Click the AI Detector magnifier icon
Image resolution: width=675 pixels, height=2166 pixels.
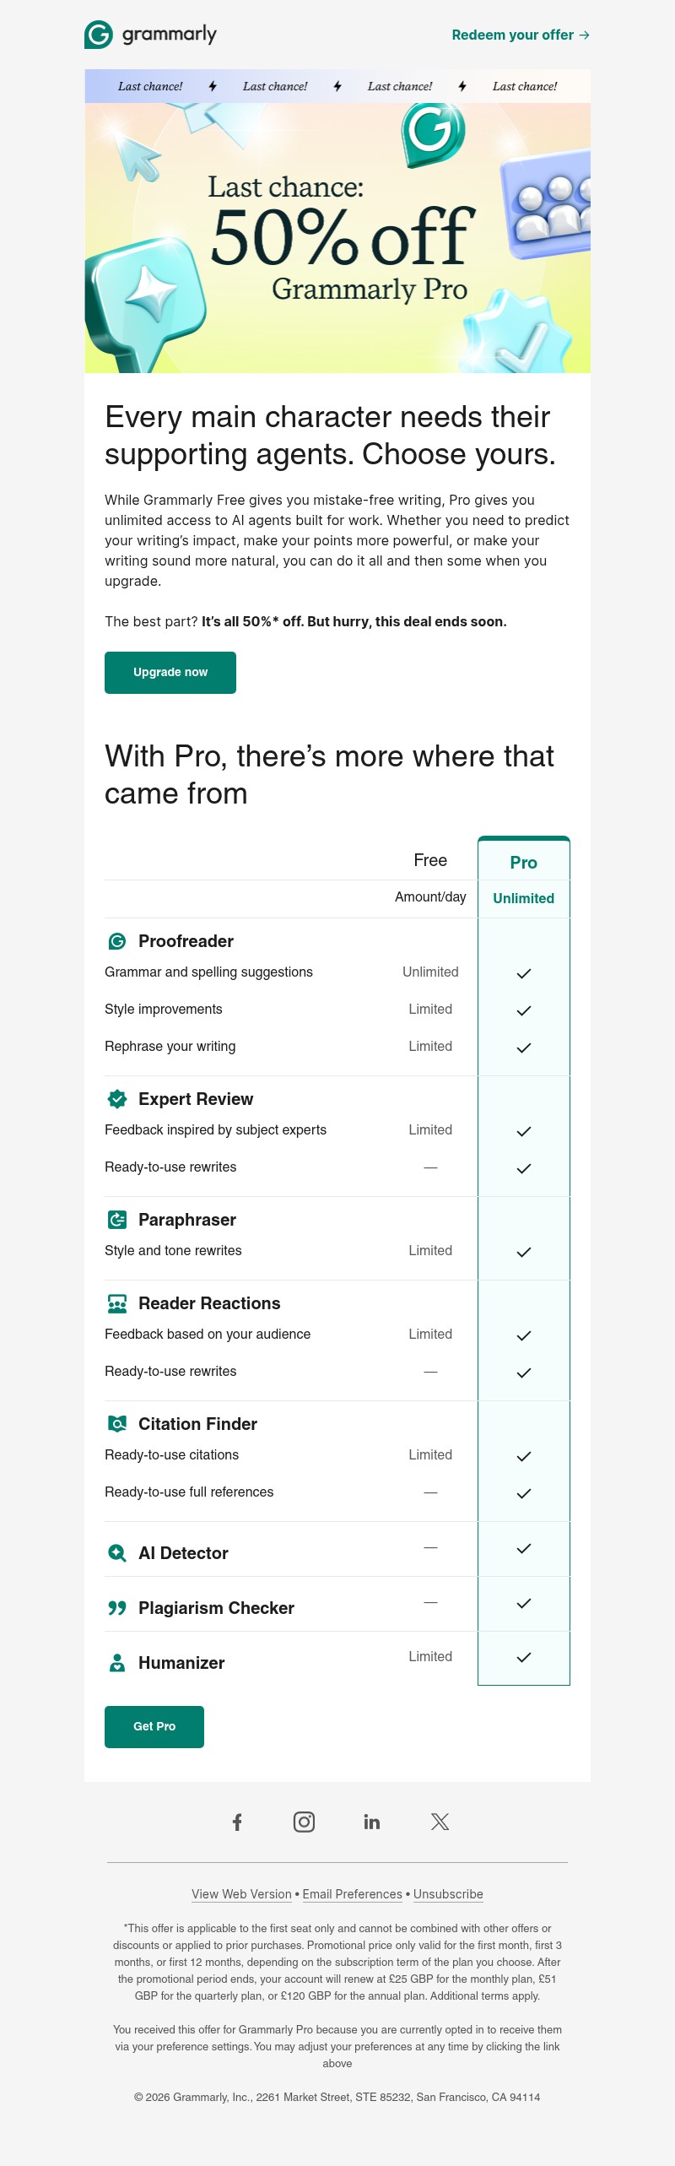116,1553
